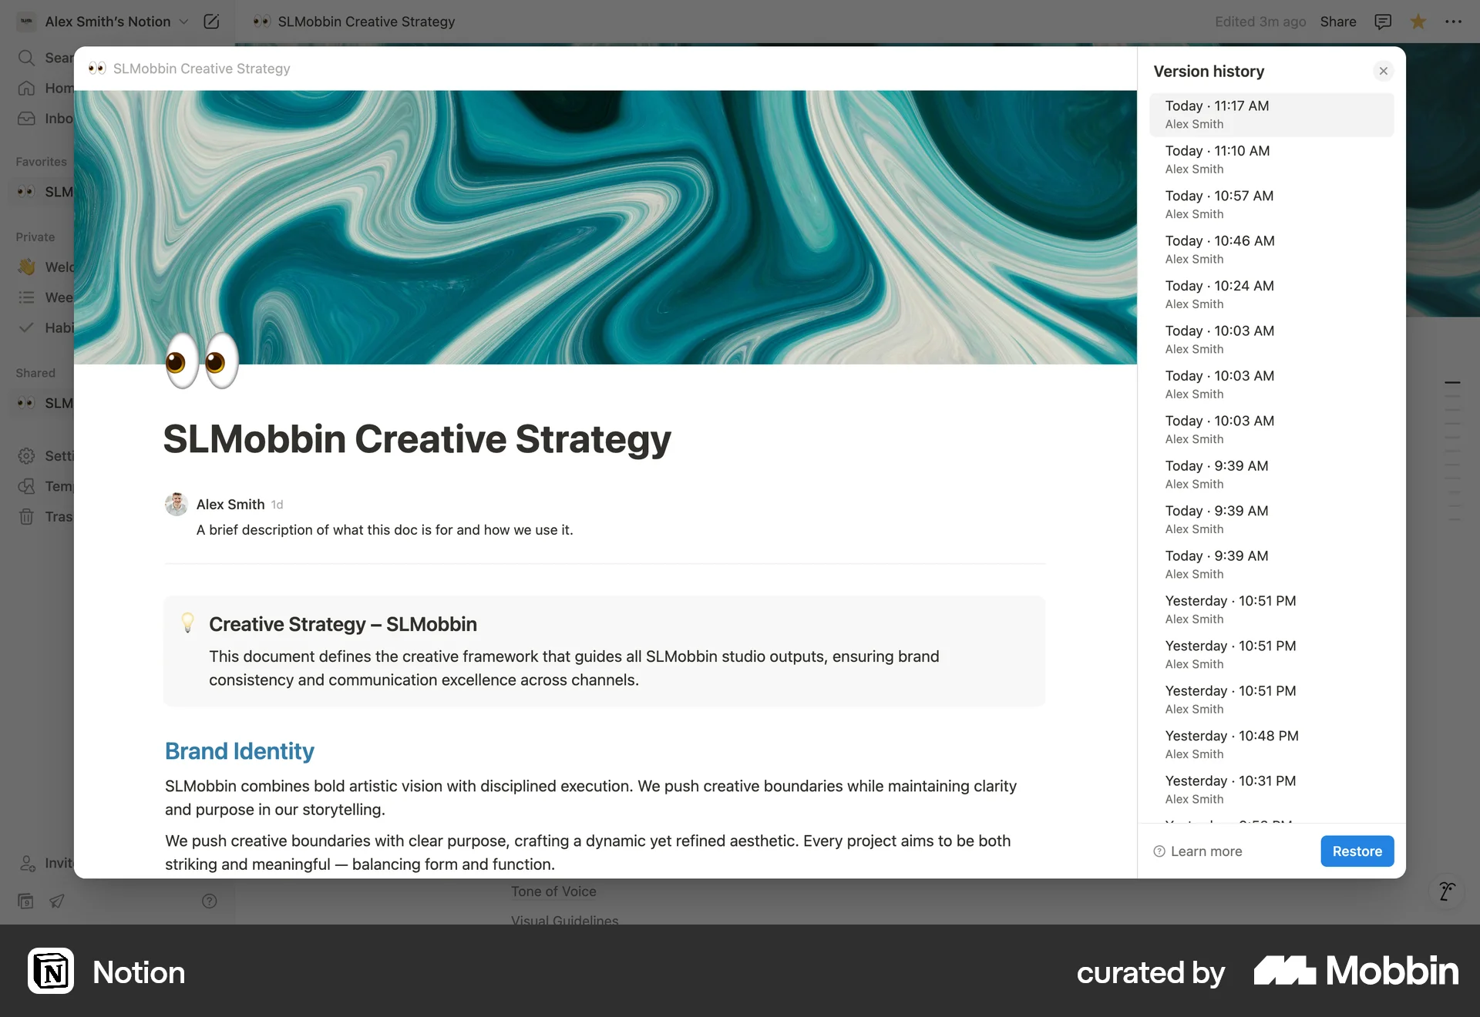Unfavorite the page via the star toggle
This screenshot has height=1017, width=1480.
point(1418,22)
